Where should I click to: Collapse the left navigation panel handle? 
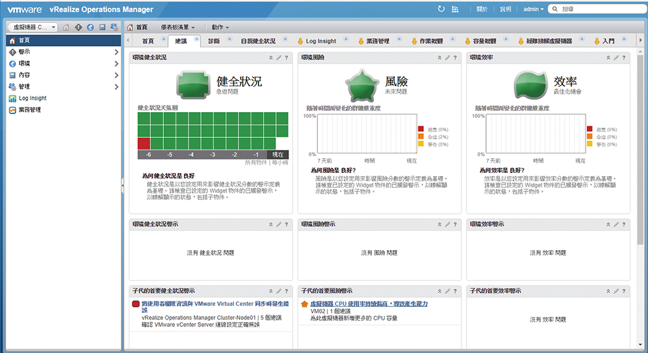[122, 186]
